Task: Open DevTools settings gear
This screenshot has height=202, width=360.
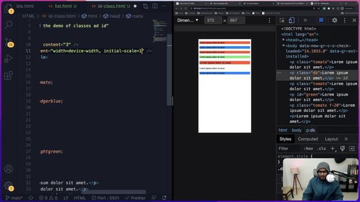Action: 335,20
